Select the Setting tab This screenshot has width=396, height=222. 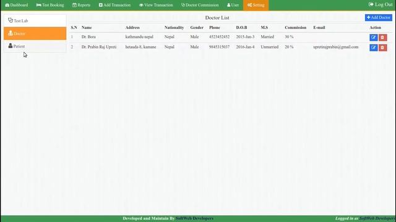click(x=256, y=5)
